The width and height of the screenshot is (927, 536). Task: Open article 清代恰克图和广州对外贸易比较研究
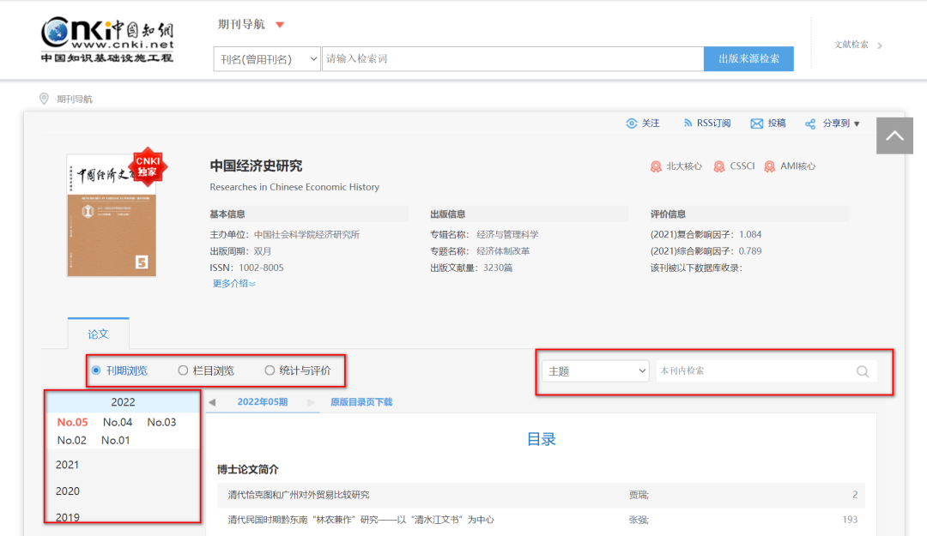(299, 495)
